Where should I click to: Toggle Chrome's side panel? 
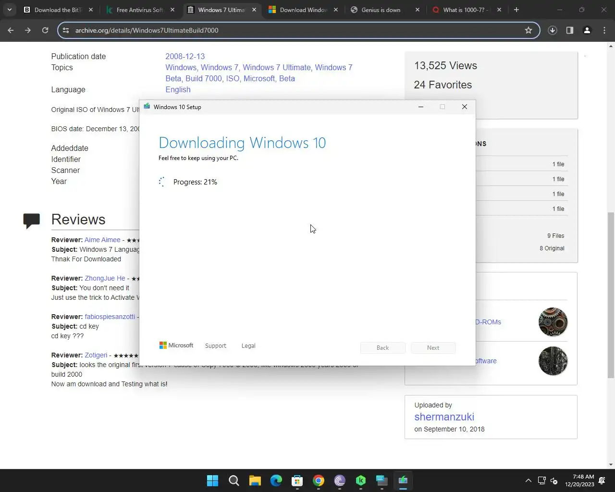pyautogui.click(x=570, y=30)
